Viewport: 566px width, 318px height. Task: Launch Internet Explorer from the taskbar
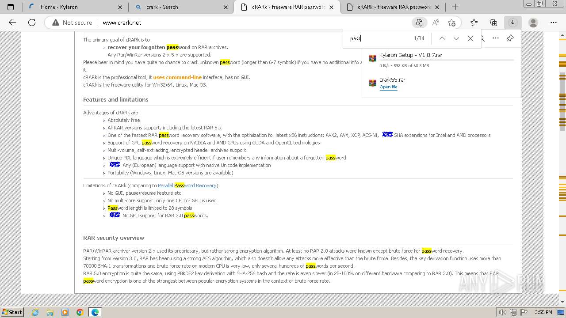point(35,312)
